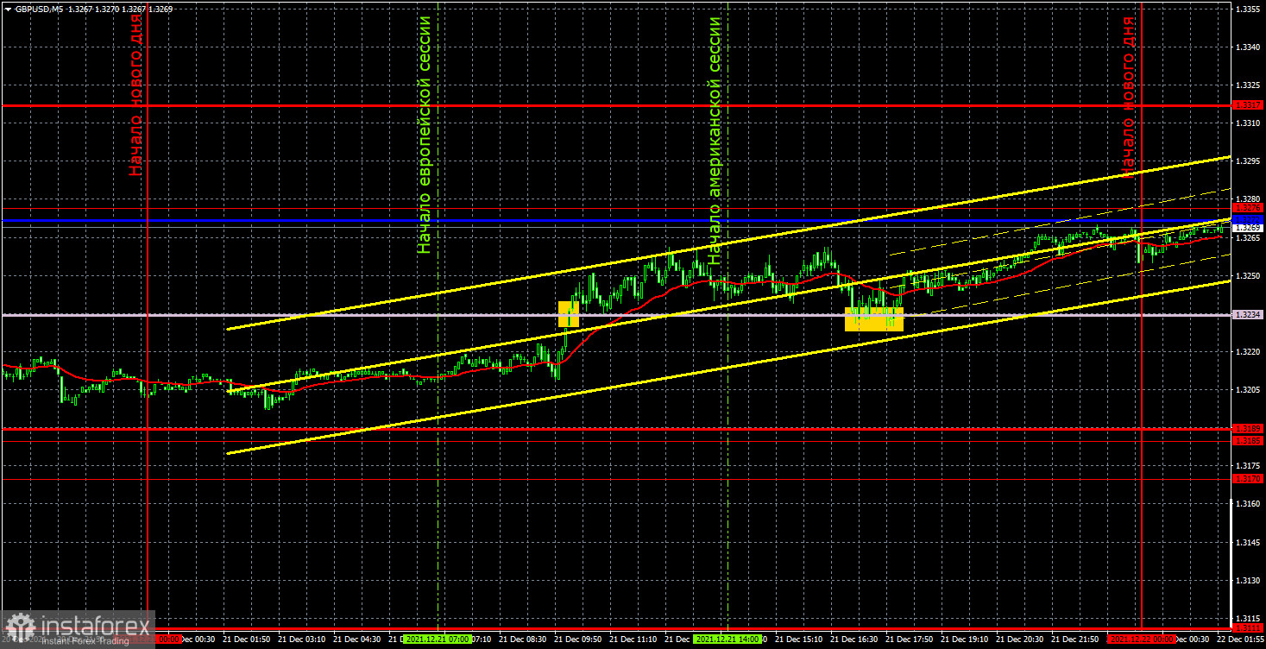This screenshot has height=649, width=1266.
Task: Select the red 1.3185 level price label
Action: click(1248, 441)
